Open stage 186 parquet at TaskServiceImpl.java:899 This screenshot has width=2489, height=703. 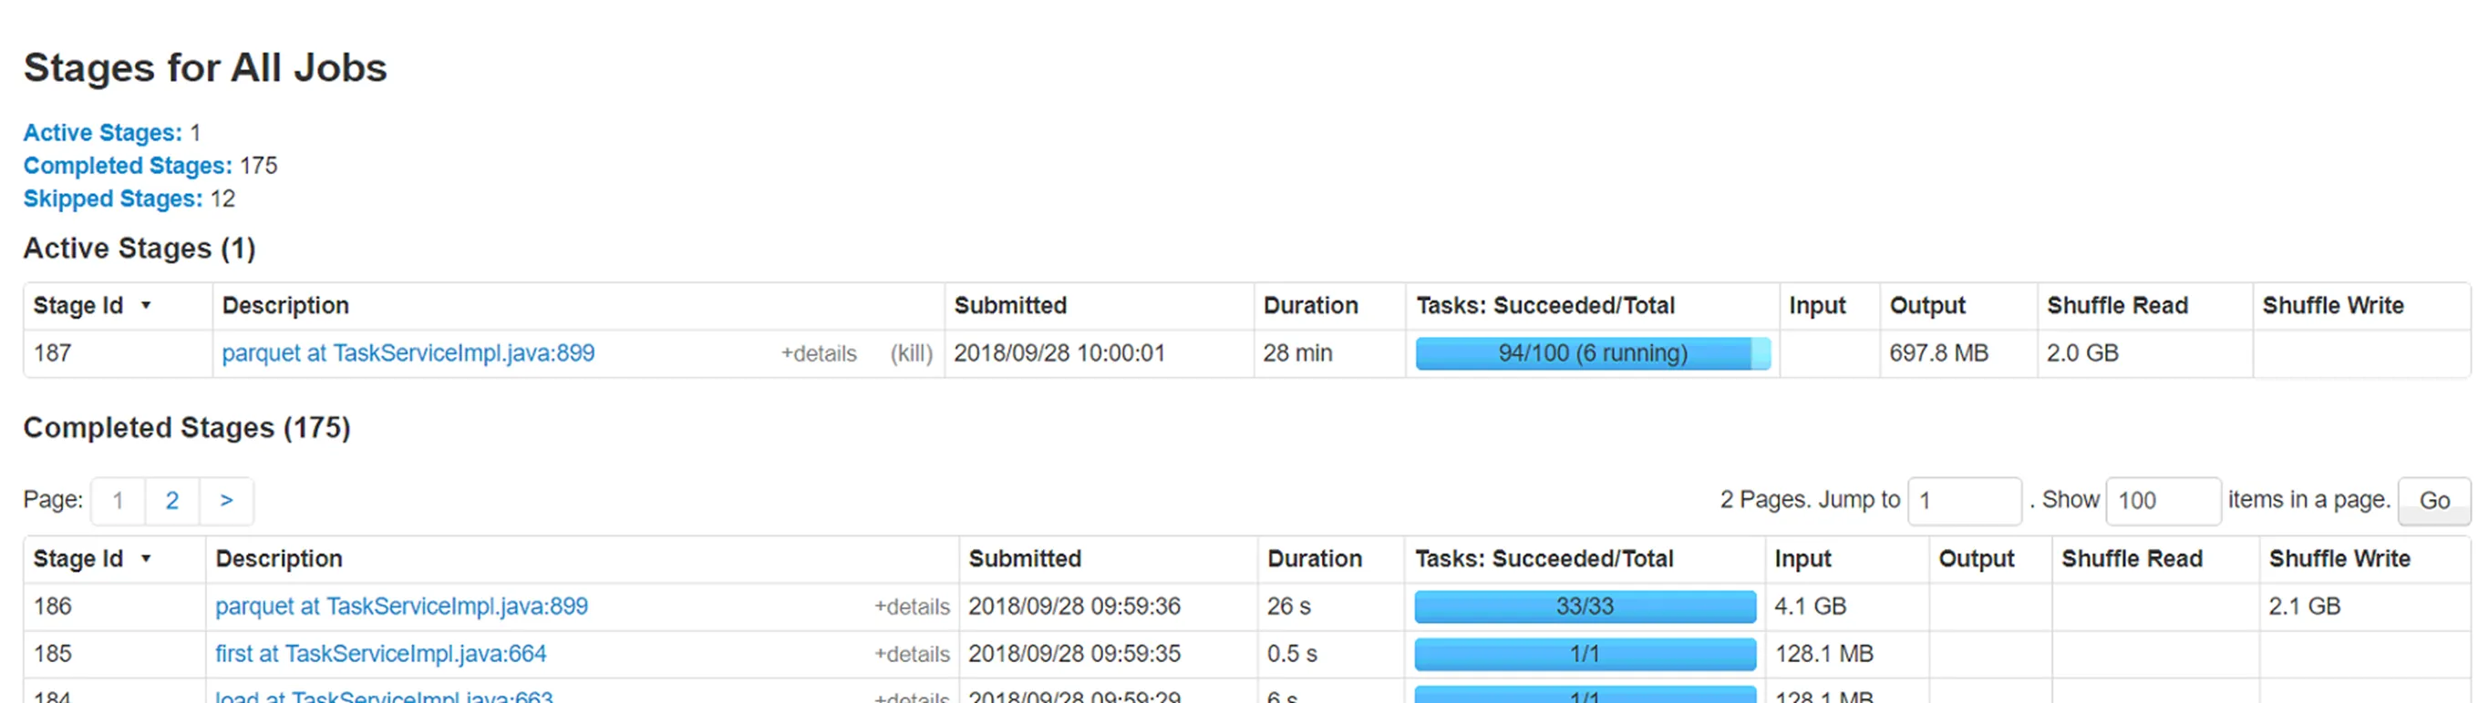click(401, 606)
